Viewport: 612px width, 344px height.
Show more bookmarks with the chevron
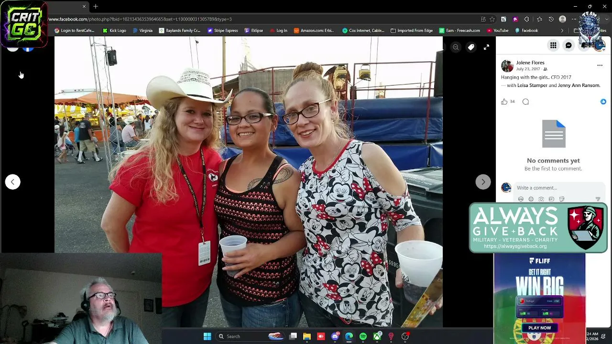562,31
